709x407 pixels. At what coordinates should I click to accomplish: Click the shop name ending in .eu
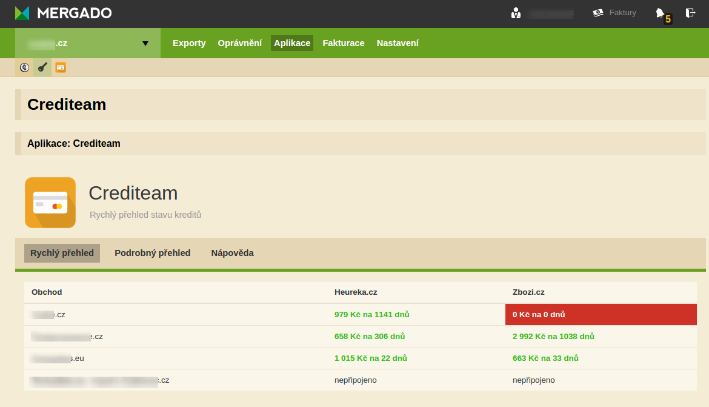[x=58, y=358]
